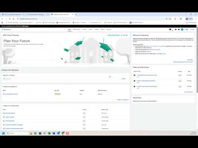
Task: Open favorites heart icon in Naviance header
Action: [x=170, y=30]
